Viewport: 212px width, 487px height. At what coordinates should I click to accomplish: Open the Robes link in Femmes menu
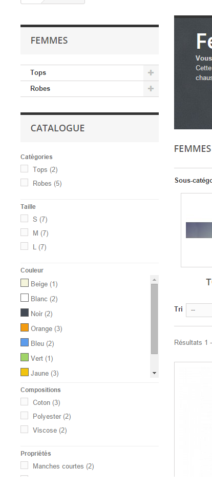(40, 89)
